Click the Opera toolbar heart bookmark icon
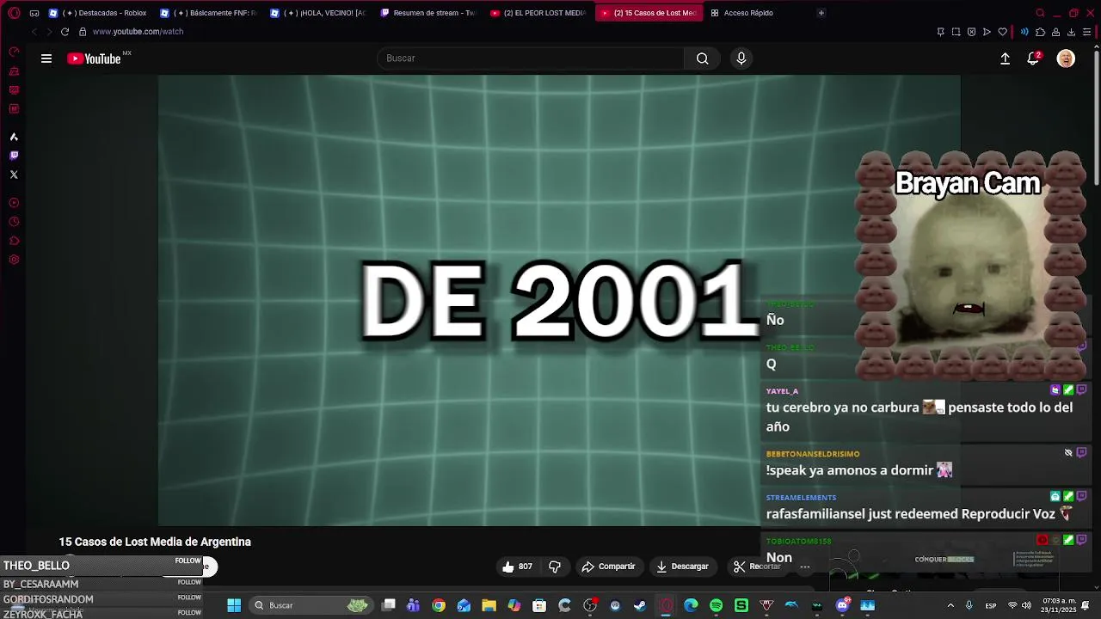 [1002, 32]
